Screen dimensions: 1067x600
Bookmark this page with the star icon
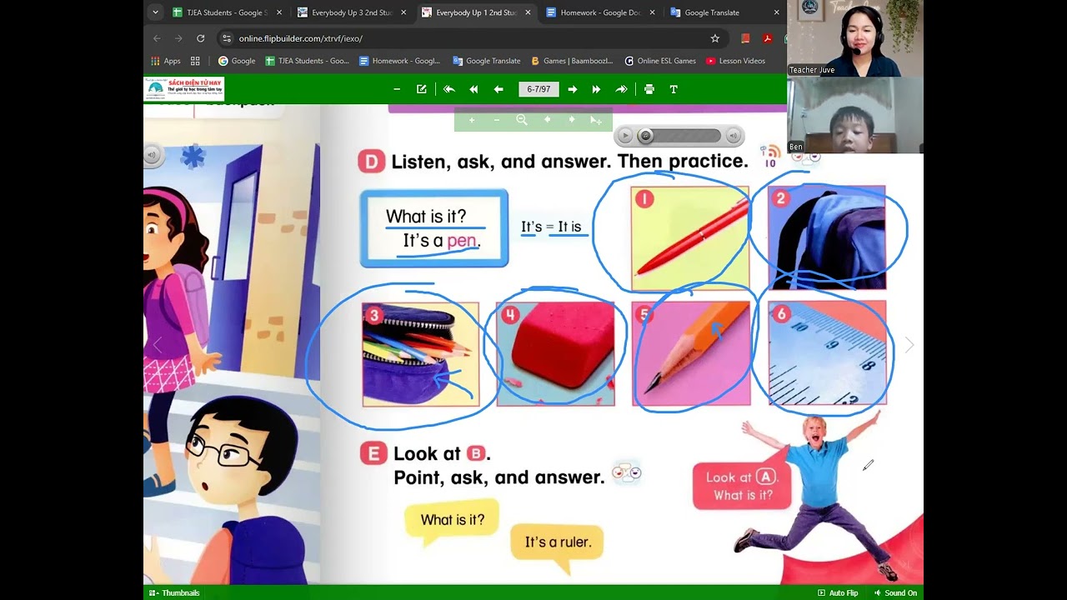pos(714,38)
